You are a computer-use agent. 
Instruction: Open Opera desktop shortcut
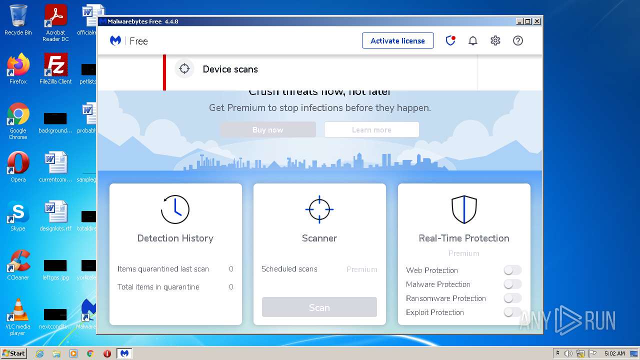tap(18, 167)
